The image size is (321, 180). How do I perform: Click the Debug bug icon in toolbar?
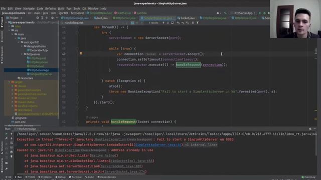[x=264, y=13]
